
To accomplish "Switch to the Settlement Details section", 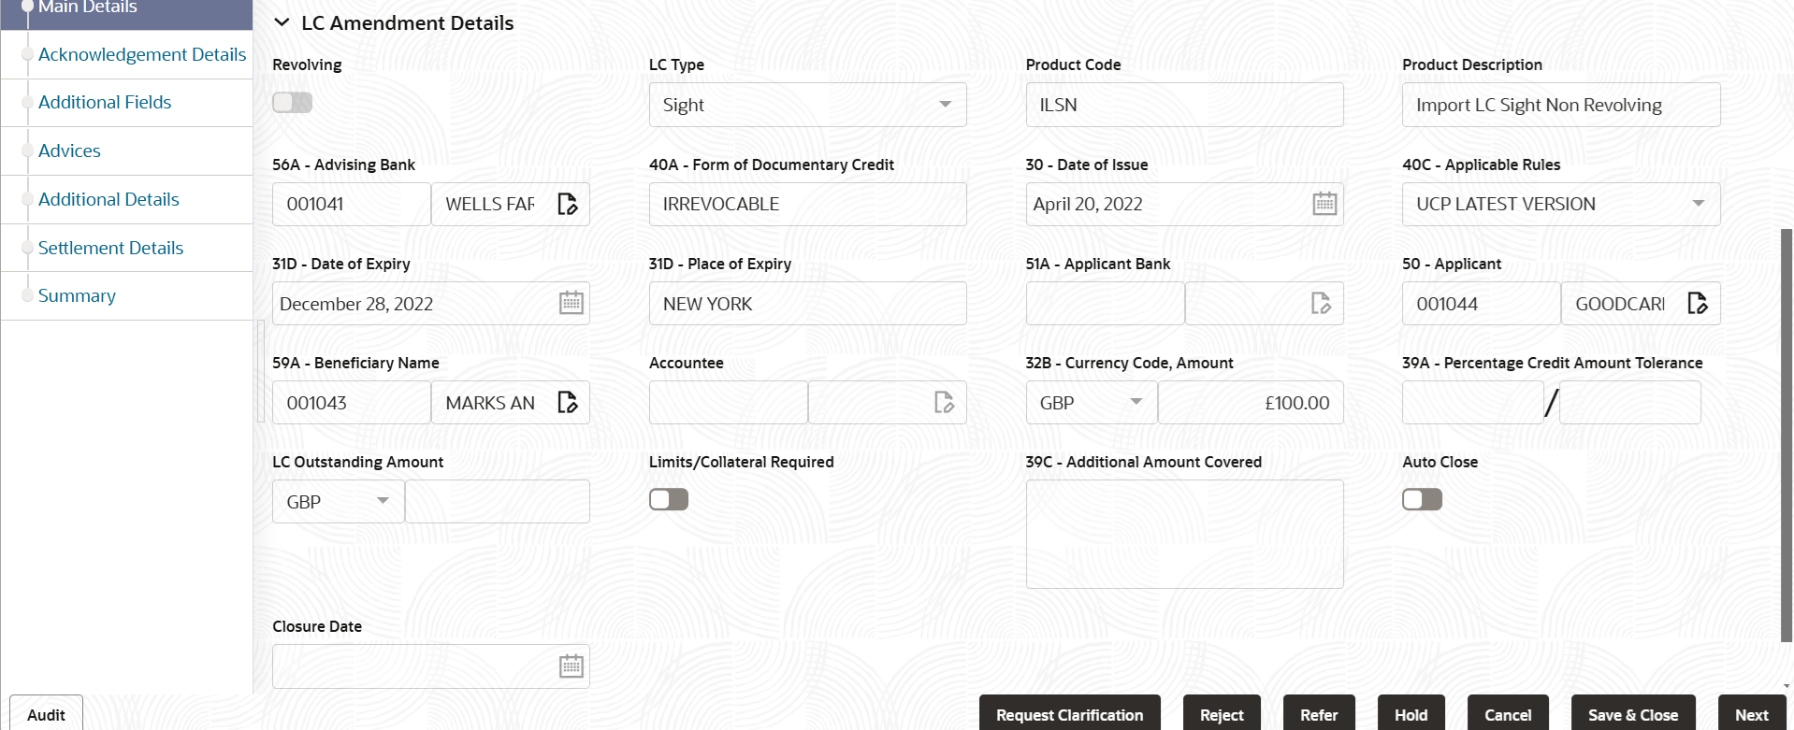I will coord(110,248).
